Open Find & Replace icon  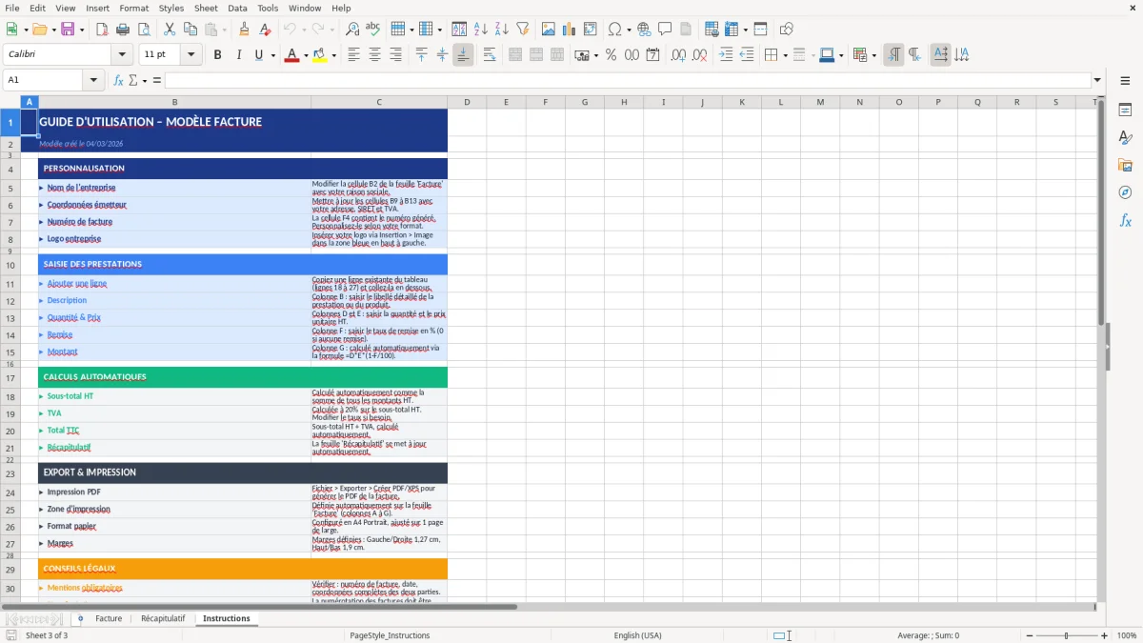(x=352, y=30)
